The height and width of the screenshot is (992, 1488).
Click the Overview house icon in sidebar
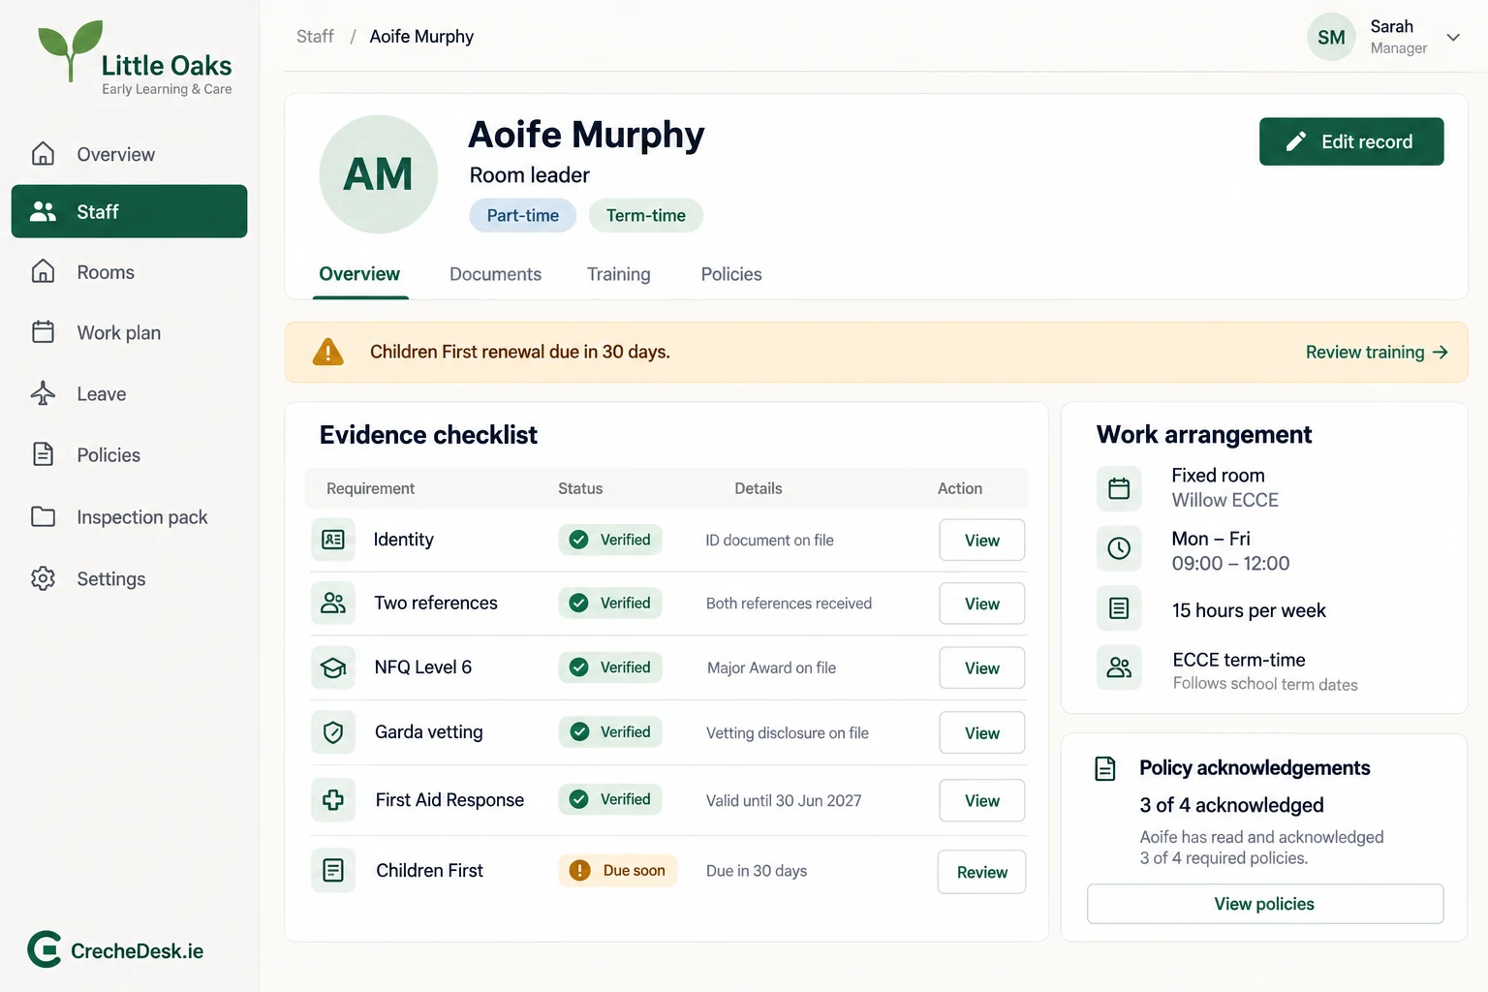[43, 154]
